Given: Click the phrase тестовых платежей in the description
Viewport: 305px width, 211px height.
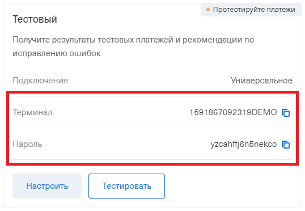Looking at the screenshot, I should tap(135, 40).
